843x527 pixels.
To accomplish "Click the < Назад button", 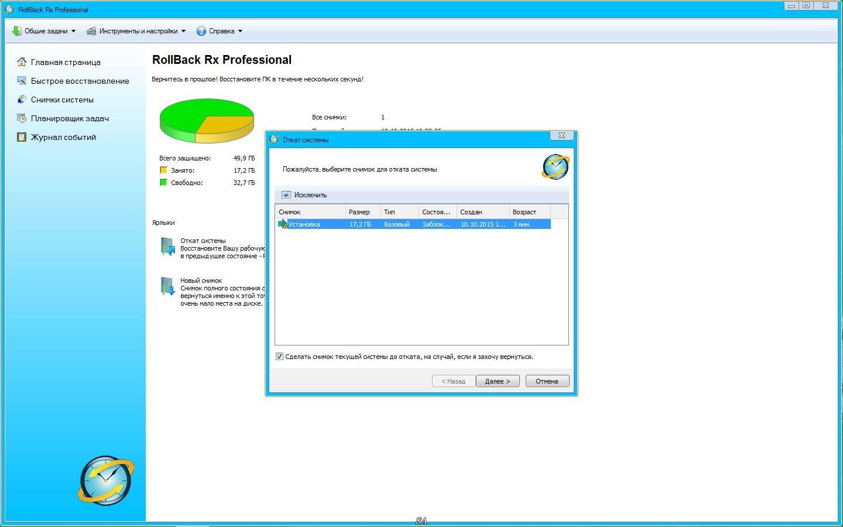I will [x=454, y=381].
